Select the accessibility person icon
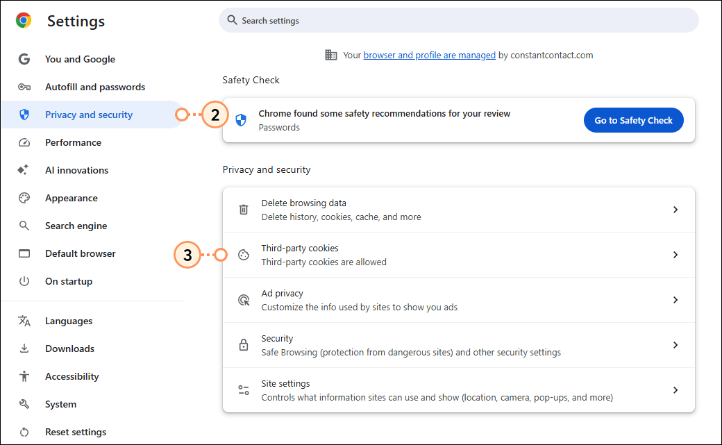Viewport: 722px width, 445px height. tap(24, 376)
